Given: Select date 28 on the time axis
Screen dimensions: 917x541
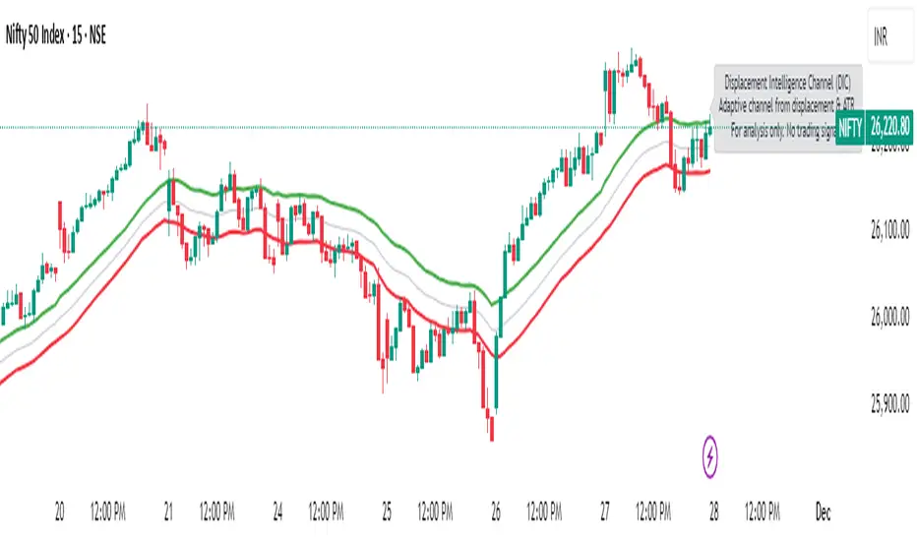Looking at the screenshot, I should click(714, 511).
